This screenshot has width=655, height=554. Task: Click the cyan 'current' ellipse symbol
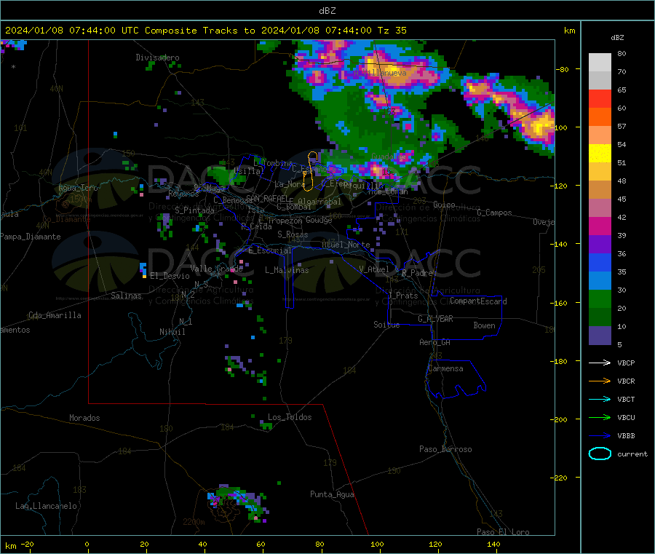[600, 454]
